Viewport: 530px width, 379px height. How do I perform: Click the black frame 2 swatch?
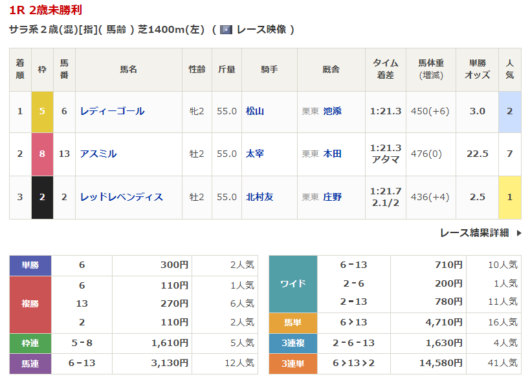tap(42, 197)
